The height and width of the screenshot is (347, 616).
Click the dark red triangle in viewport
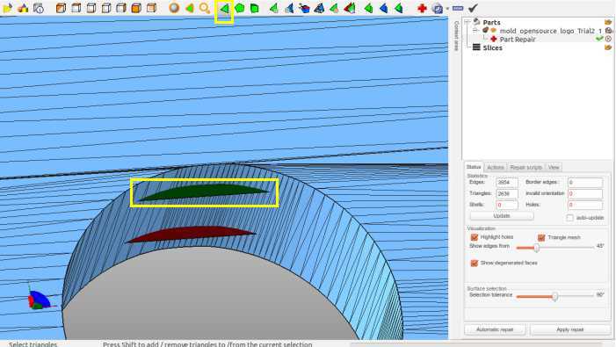tap(192, 234)
